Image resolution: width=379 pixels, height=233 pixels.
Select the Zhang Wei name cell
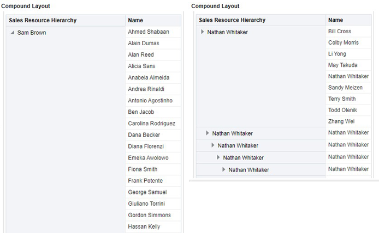348,121
